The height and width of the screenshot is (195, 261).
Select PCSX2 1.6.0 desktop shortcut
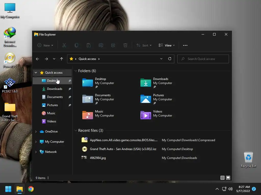click(10, 85)
